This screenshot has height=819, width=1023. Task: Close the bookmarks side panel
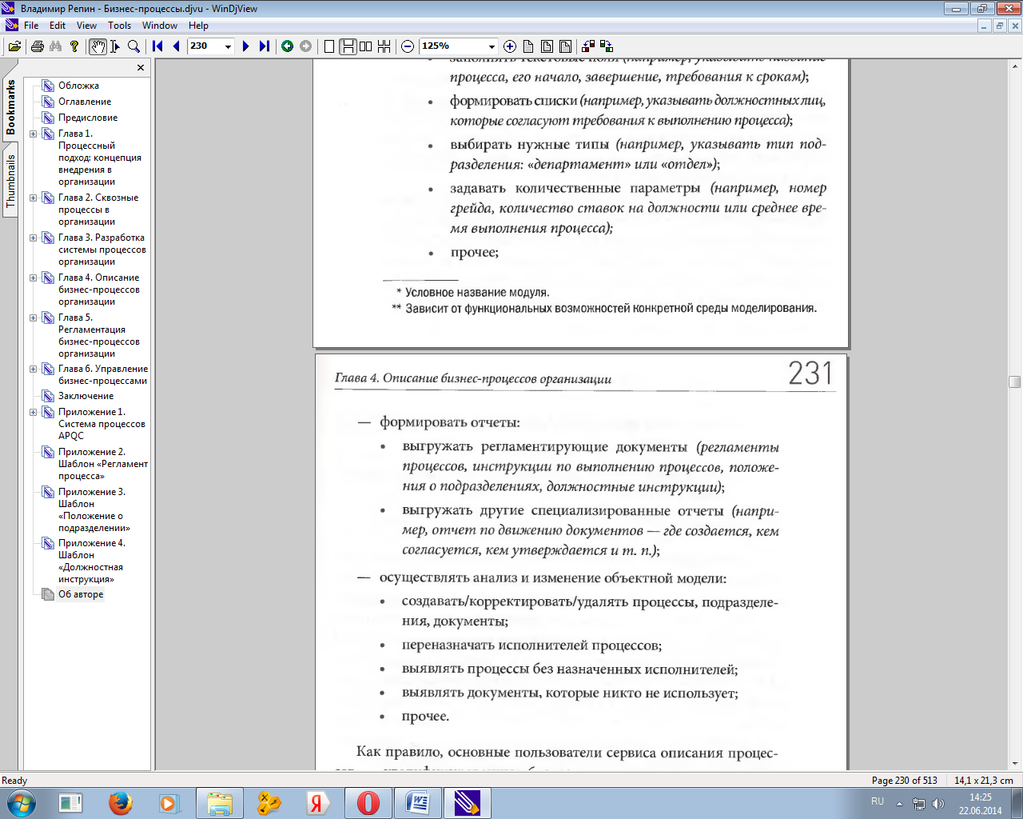point(141,68)
